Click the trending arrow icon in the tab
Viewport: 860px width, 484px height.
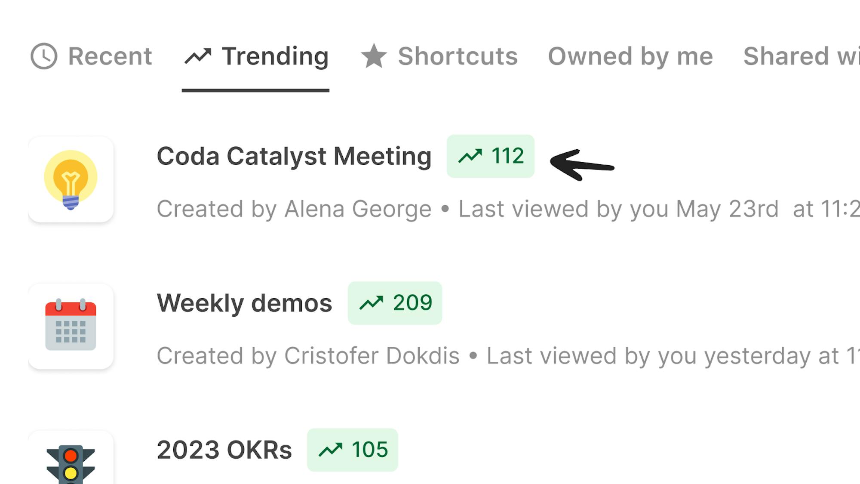(198, 56)
